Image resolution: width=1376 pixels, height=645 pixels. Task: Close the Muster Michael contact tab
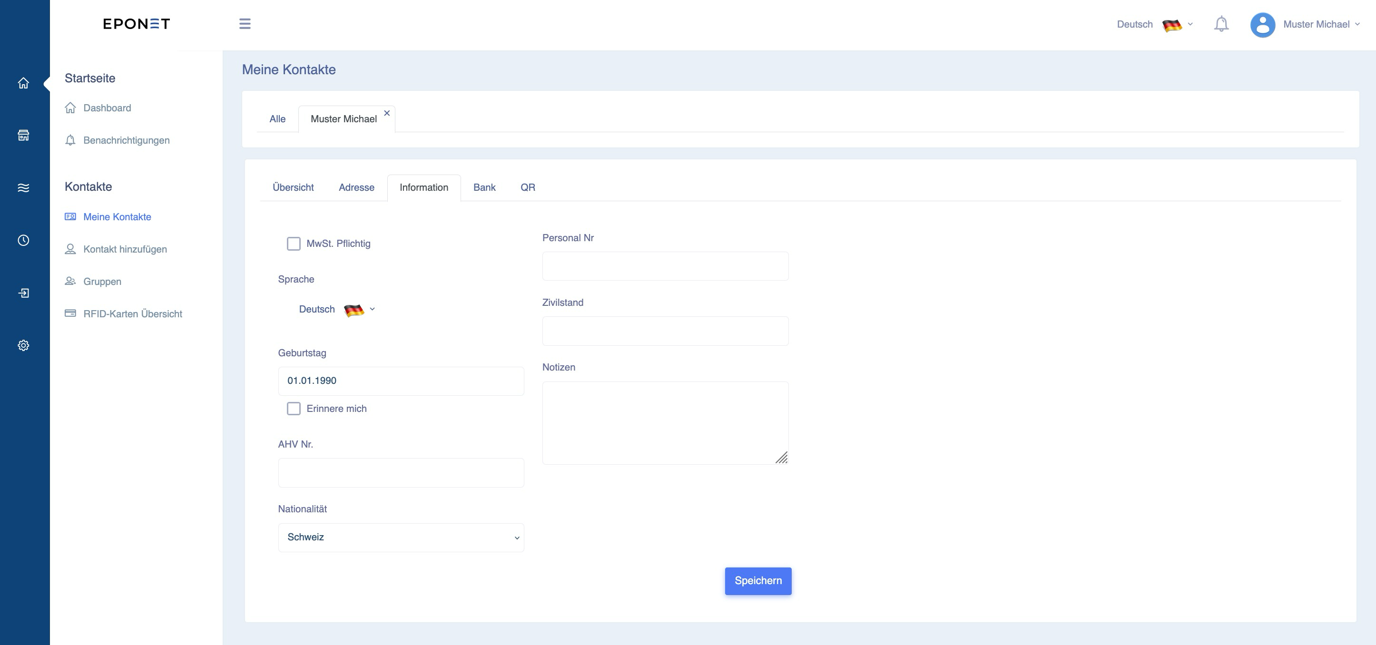387,113
